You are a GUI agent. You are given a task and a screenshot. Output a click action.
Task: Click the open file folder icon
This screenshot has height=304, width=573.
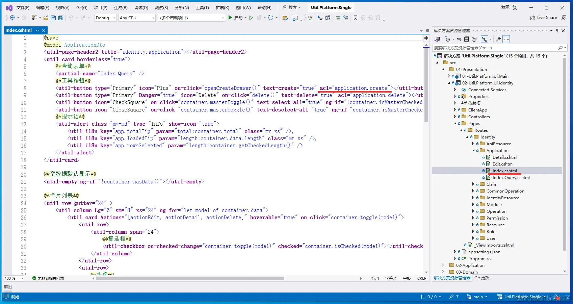46,18
